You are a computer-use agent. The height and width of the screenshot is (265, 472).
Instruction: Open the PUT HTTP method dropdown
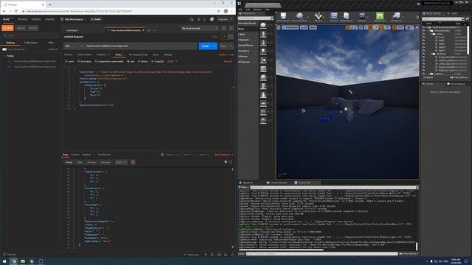[x=74, y=46]
